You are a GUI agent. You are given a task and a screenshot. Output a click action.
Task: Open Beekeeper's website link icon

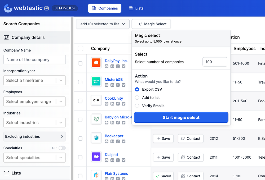[107, 141]
